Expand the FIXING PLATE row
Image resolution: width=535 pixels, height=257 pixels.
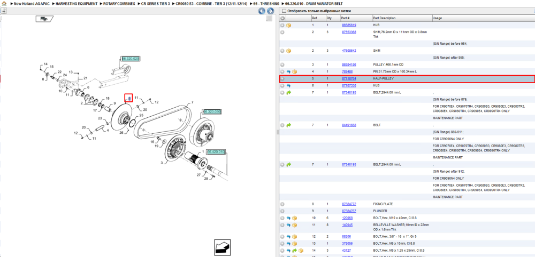pyautogui.click(x=282, y=204)
